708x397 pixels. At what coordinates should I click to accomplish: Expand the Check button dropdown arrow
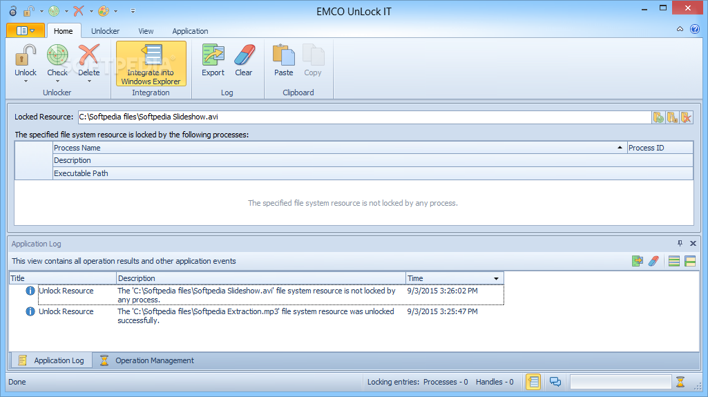click(x=57, y=81)
